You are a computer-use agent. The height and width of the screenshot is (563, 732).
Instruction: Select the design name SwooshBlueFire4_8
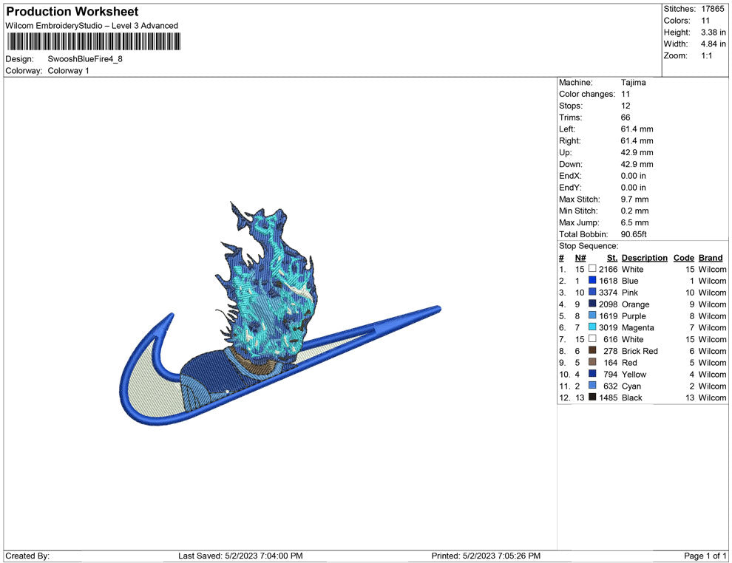tap(85, 59)
